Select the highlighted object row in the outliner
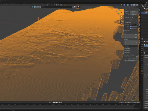Image resolution: width=148 pixels, height=111 pixels. (144, 13)
